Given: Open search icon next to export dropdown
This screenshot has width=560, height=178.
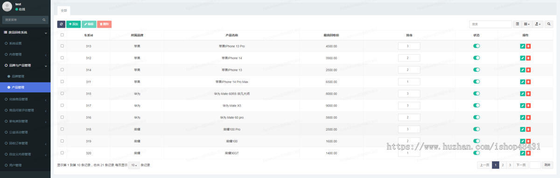Looking at the screenshot, I should point(549,24).
